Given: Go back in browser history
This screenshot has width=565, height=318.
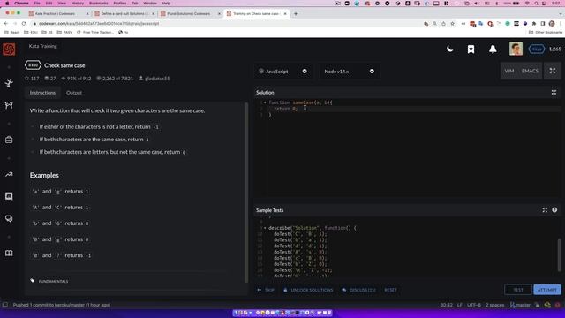Looking at the screenshot, I should [x=6, y=24].
